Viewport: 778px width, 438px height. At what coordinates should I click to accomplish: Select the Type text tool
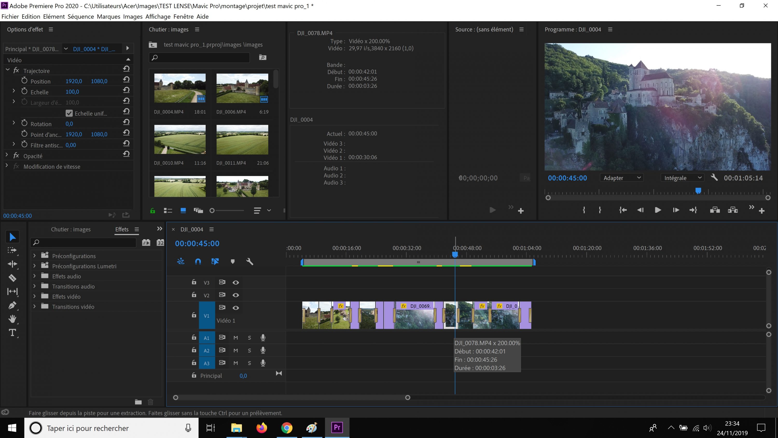(12, 332)
